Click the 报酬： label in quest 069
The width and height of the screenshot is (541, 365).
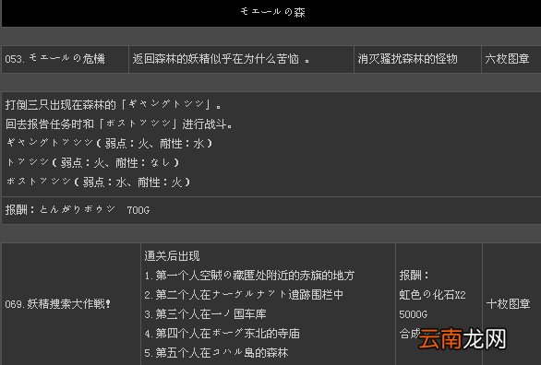point(414,275)
